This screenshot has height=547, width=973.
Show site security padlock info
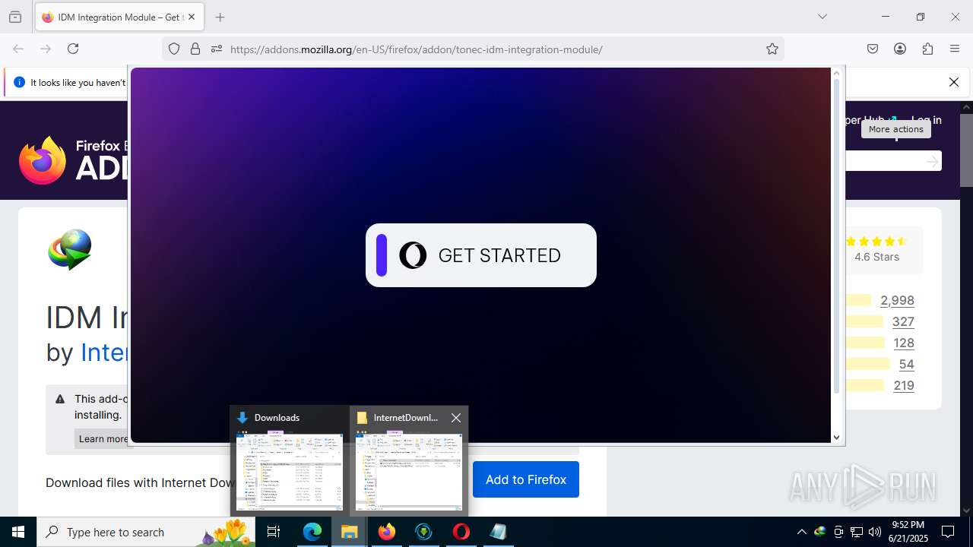195,49
